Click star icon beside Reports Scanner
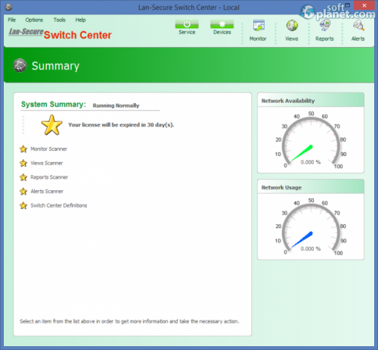Viewport: 378px width, 350px height. [x=23, y=177]
